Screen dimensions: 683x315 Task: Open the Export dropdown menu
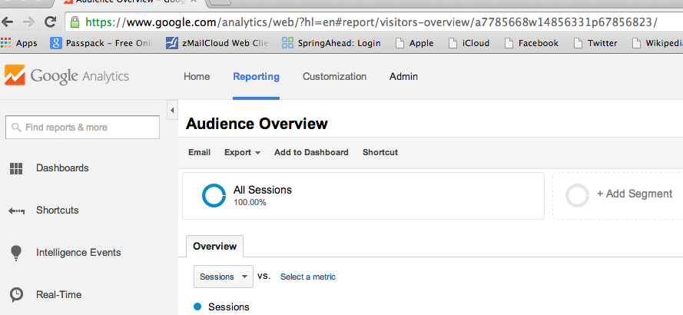[242, 152]
